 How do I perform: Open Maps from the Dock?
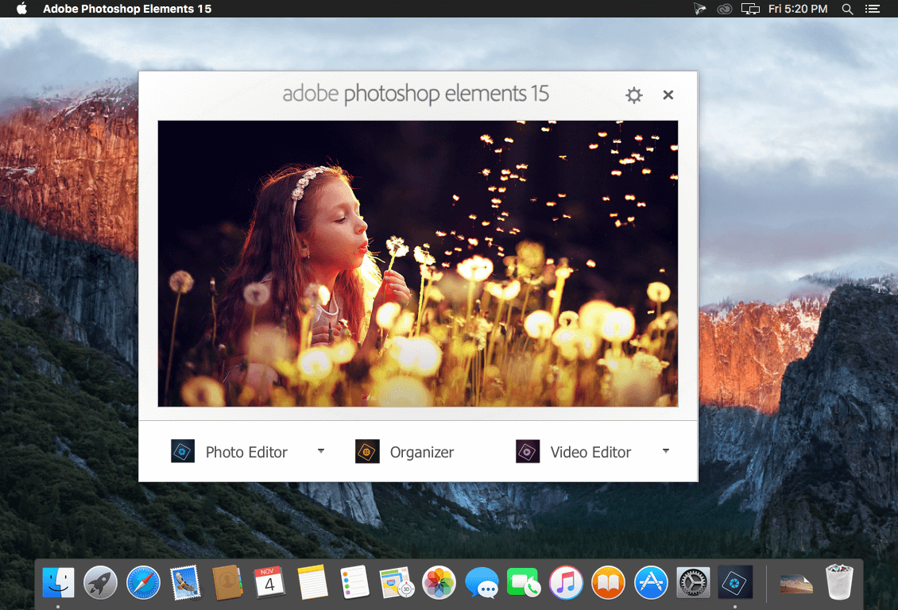[x=397, y=582]
